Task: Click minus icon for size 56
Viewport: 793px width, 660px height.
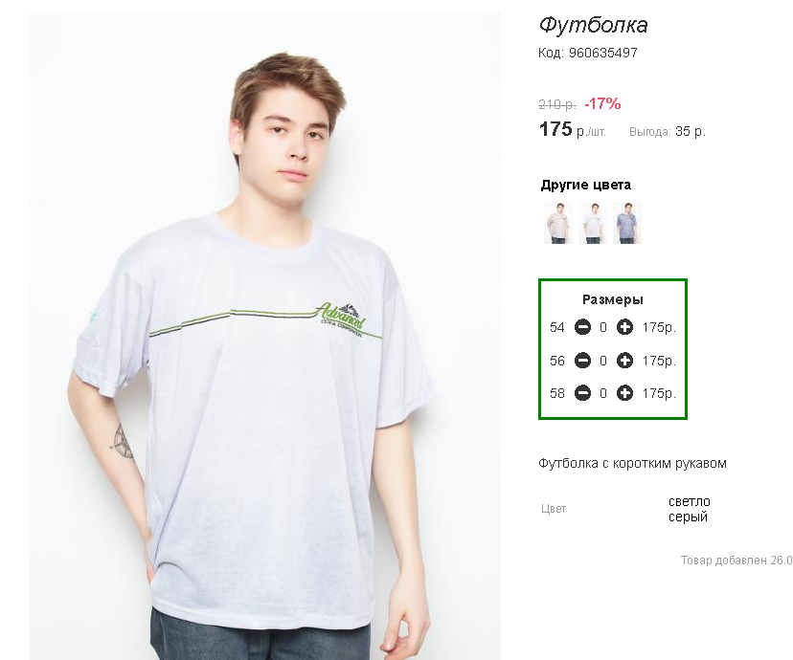Action: click(582, 361)
